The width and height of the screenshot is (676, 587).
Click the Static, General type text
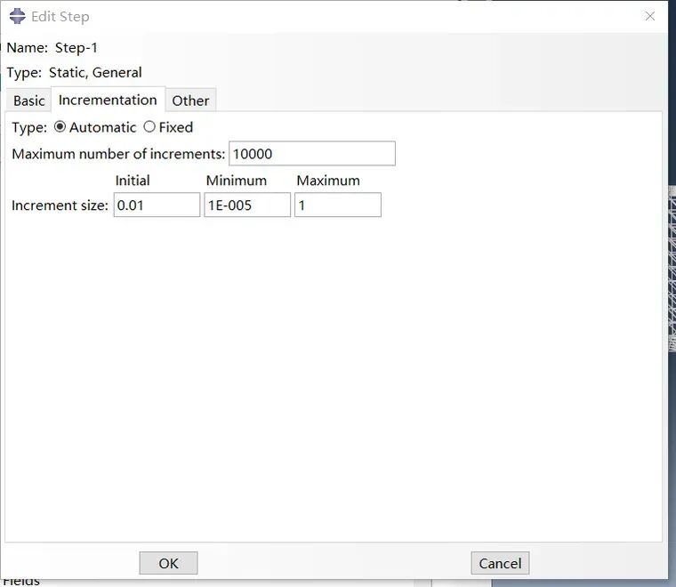pos(95,72)
